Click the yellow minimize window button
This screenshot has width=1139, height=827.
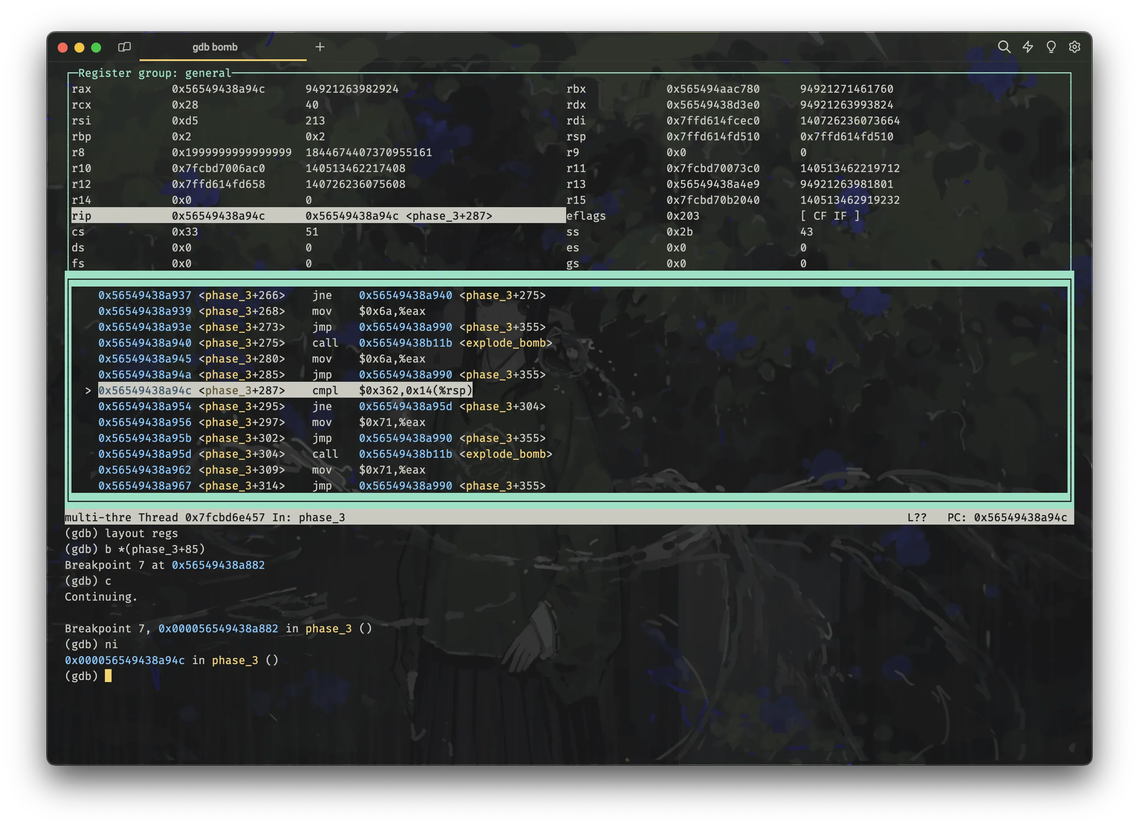click(x=79, y=47)
